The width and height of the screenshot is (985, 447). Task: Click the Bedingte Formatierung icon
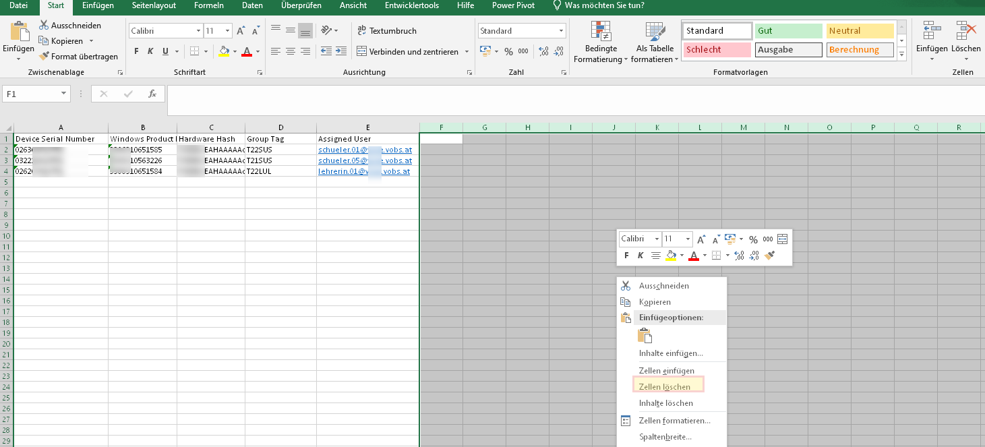click(x=600, y=32)
